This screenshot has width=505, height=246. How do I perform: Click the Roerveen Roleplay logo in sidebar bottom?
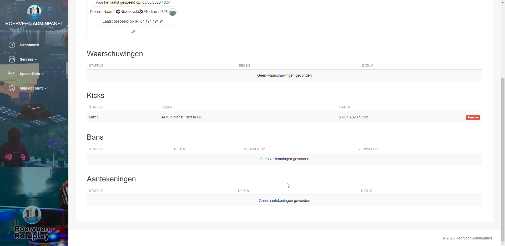(x=32, y=223)
